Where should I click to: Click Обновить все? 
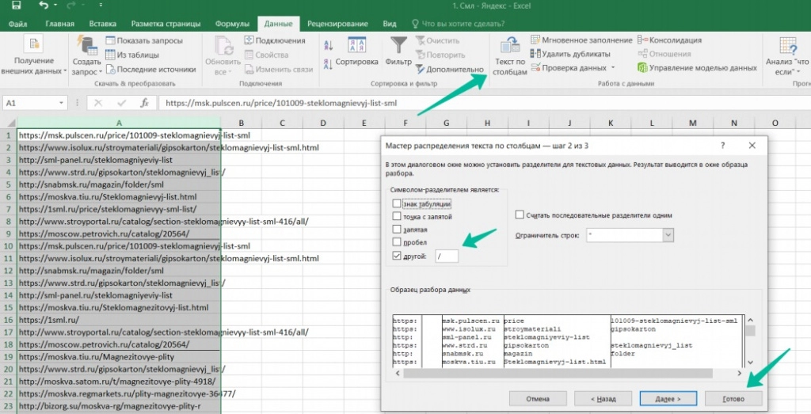tap(223, 56)
